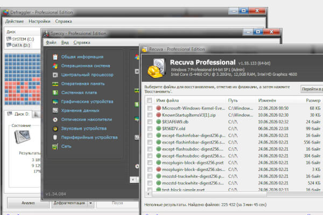Click the Оптические накопители disc icon

pyautogui.click(x=55, y=119)
